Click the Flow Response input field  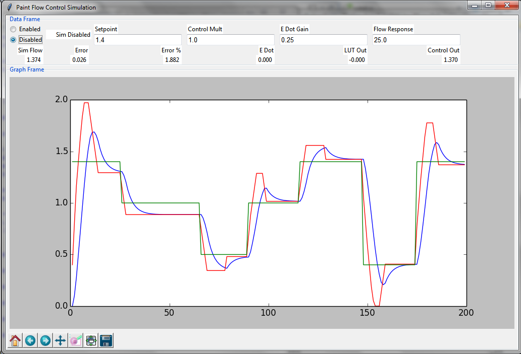416,40
